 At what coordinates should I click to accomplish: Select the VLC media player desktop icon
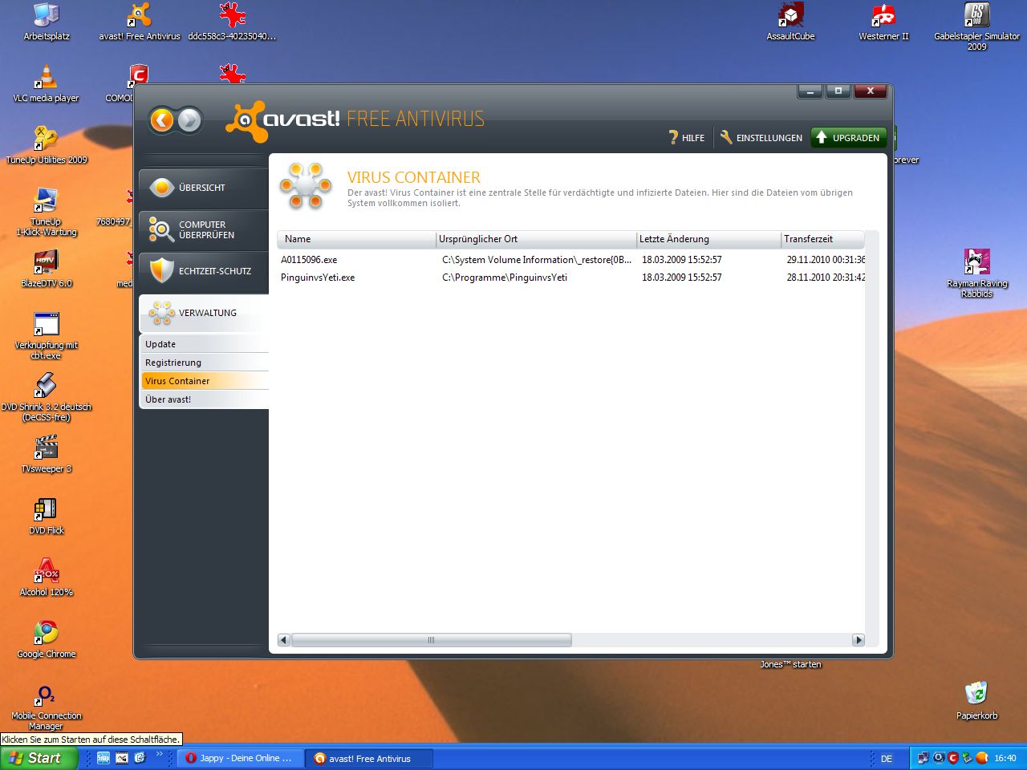46,84
